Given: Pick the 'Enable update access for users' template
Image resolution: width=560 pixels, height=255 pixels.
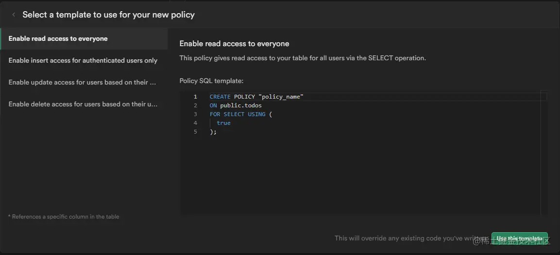Looking at the screenshot, I should point(82,83).
